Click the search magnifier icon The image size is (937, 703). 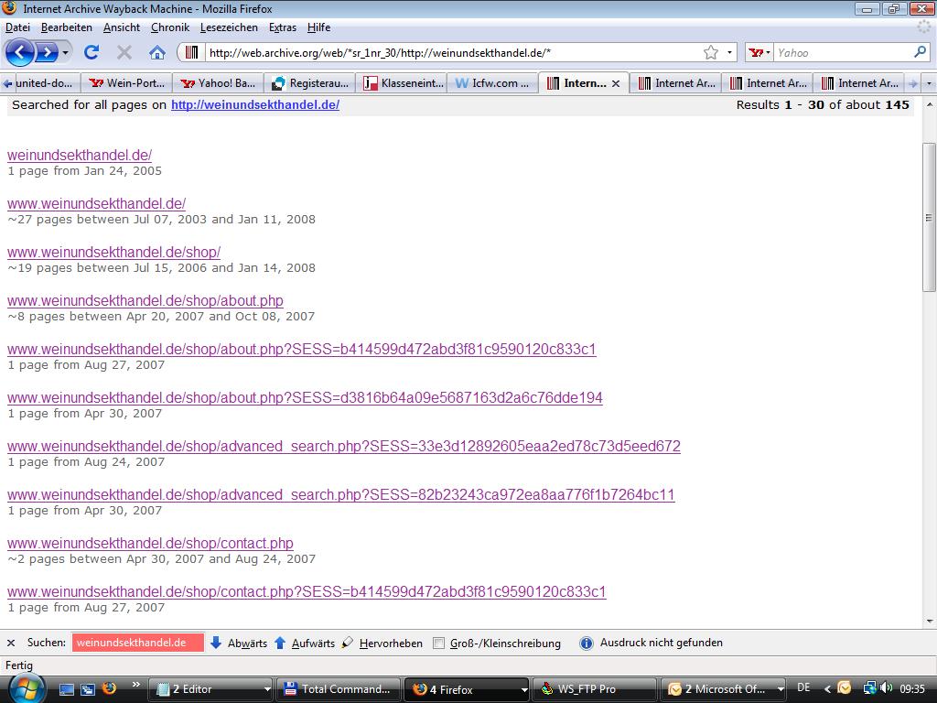pos(920,52)
